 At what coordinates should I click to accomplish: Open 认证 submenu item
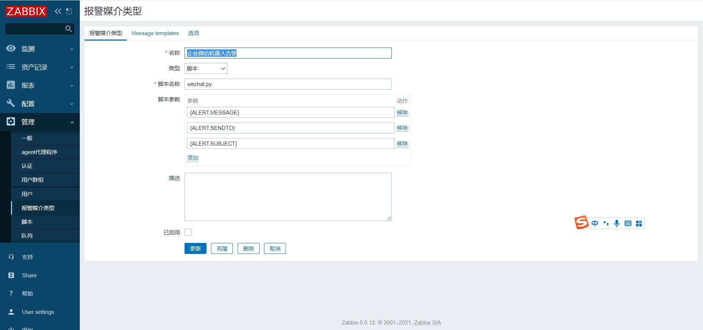(x=45, y=166)
